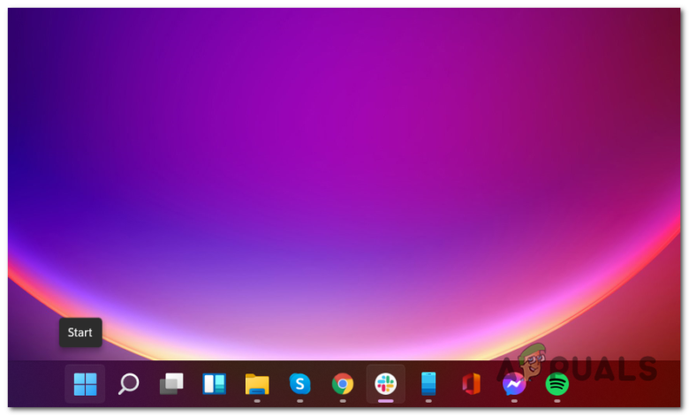Open Skype from the taskbar
Screen dimensions: 689x415
pos(299,384)
